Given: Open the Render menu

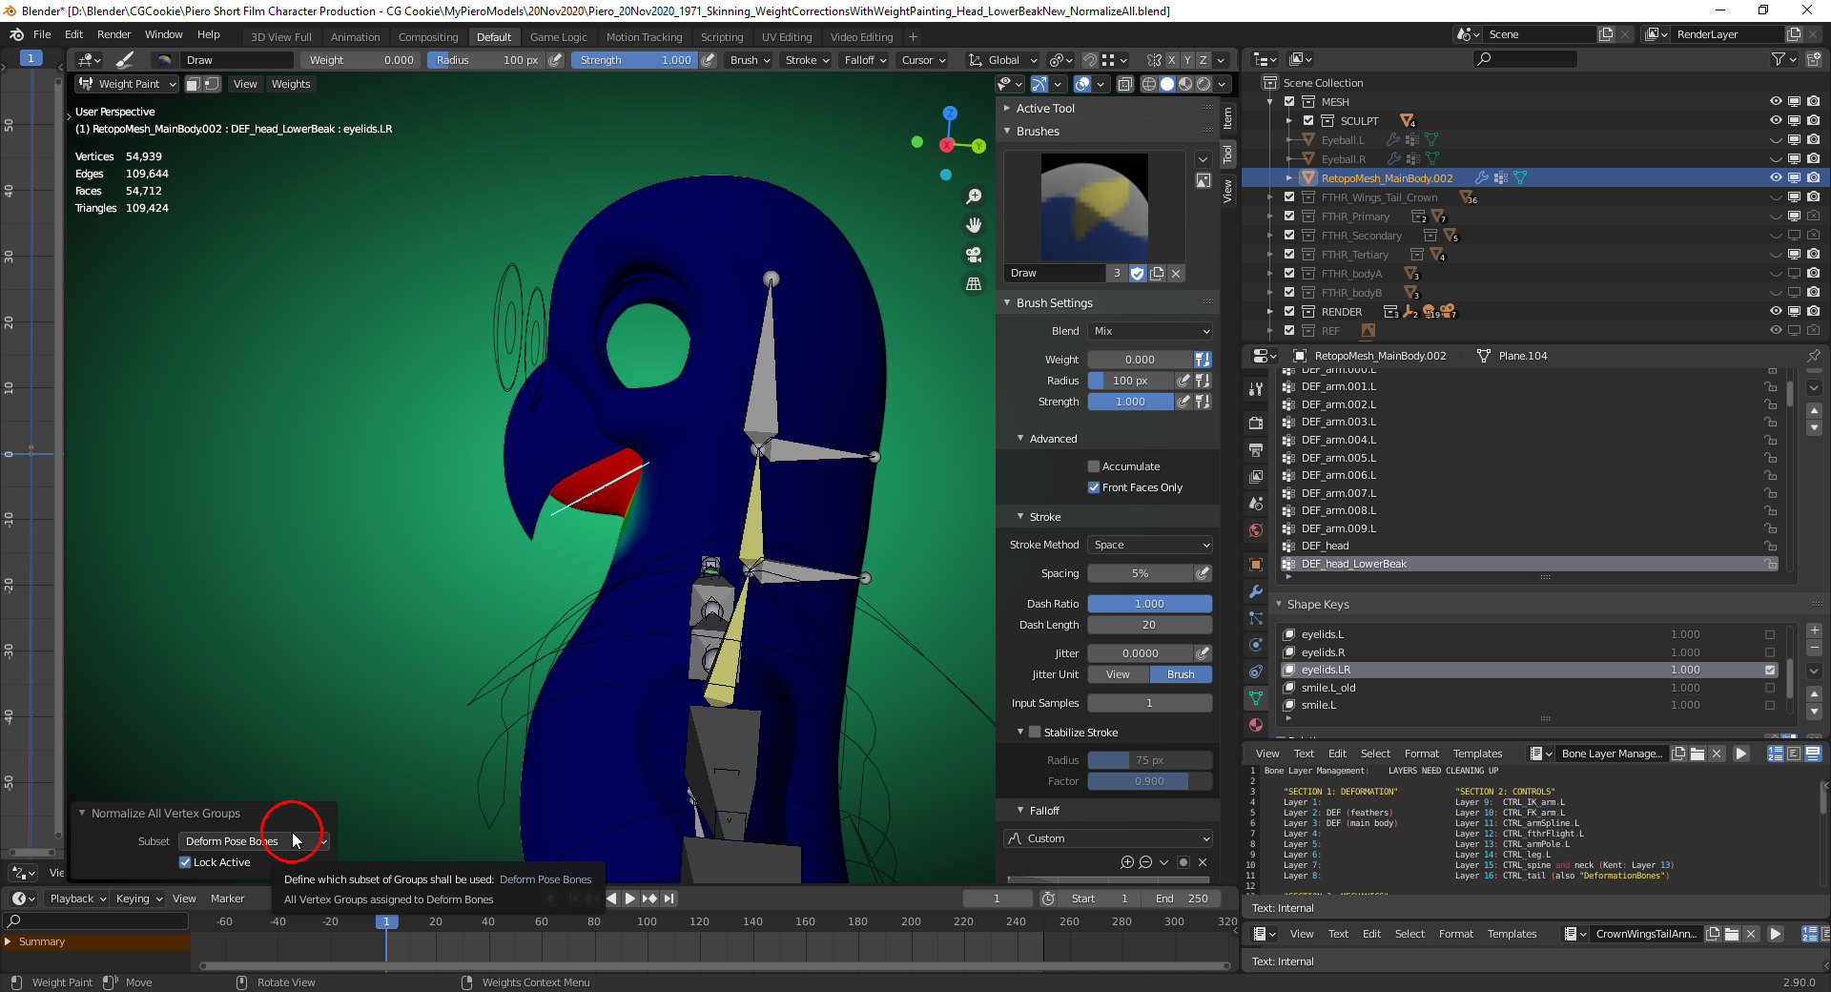Looking at the screenshot, I should (114, 34).
